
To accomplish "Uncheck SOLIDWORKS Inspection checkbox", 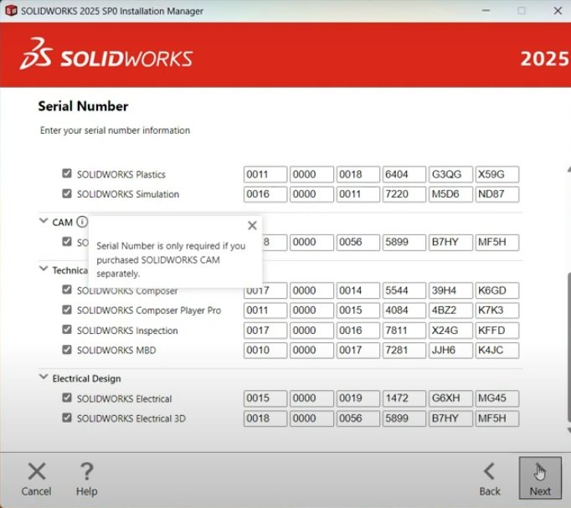I will pyautogui.click(x=67, y=330).
